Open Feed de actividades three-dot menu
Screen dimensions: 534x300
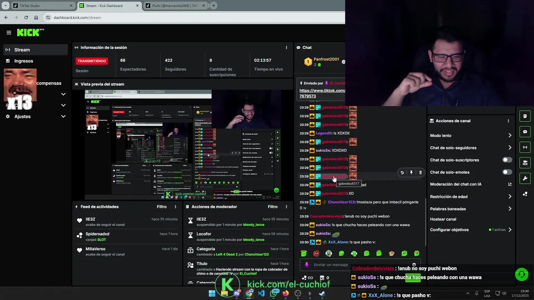[175, 207]
